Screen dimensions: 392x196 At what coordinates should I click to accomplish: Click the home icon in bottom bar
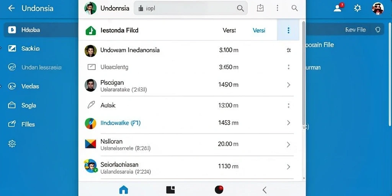point(124,190)
